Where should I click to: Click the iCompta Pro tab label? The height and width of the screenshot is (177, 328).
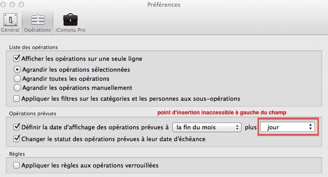click(x=70, y=30)
